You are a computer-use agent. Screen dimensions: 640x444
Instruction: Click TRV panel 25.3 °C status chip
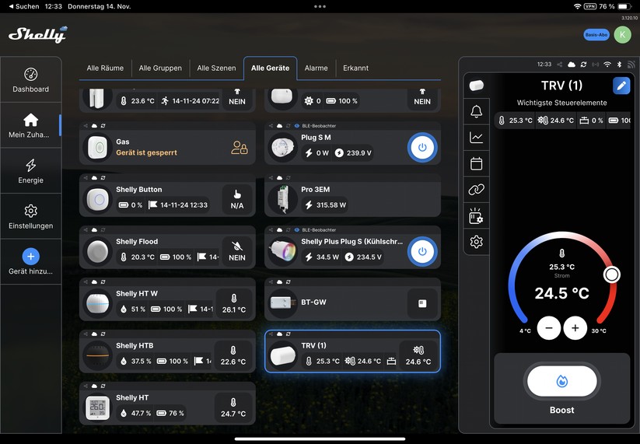point(516,121)
